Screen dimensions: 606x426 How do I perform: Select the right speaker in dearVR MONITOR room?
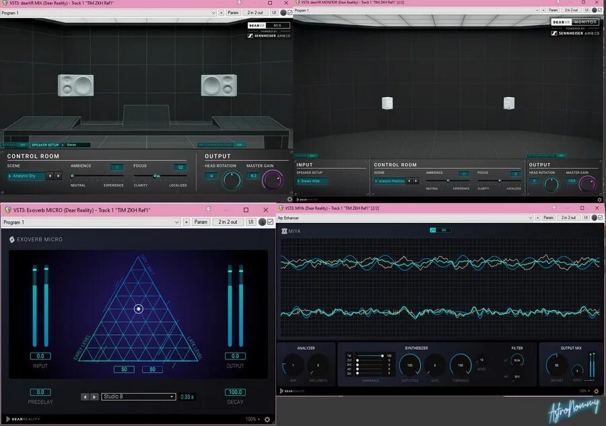pyautogui.click(x=509, y=103)
